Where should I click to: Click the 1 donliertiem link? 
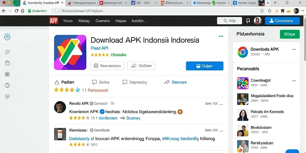(x=107, y=118)
